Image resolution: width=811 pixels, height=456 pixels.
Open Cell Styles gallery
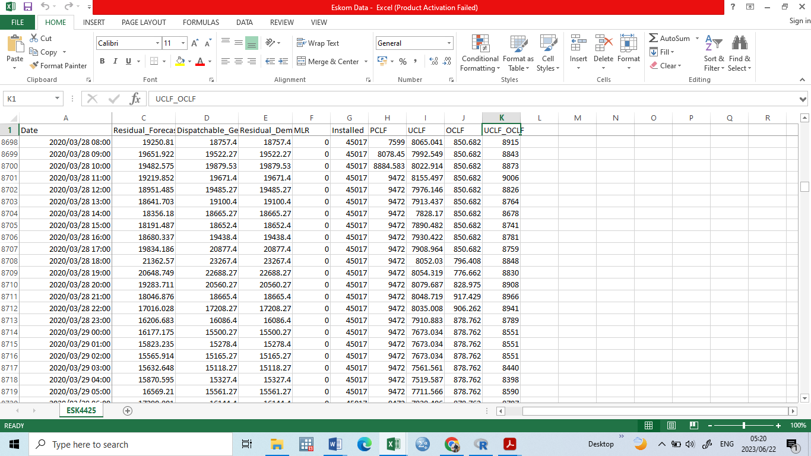click(x=548, y=53)
